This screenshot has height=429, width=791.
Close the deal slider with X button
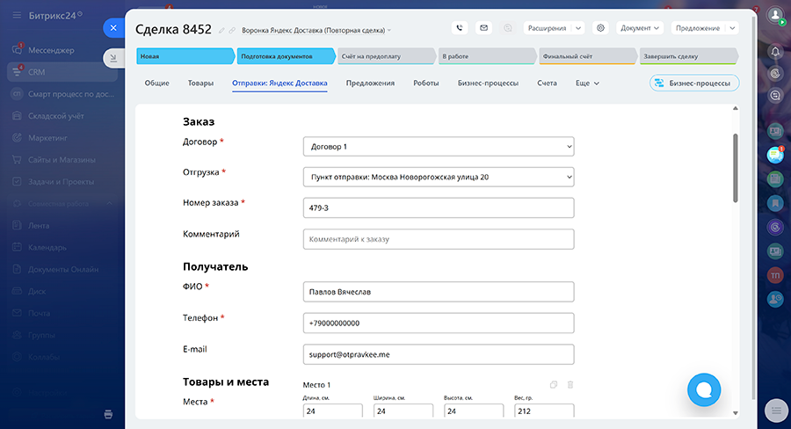[113, 28]
